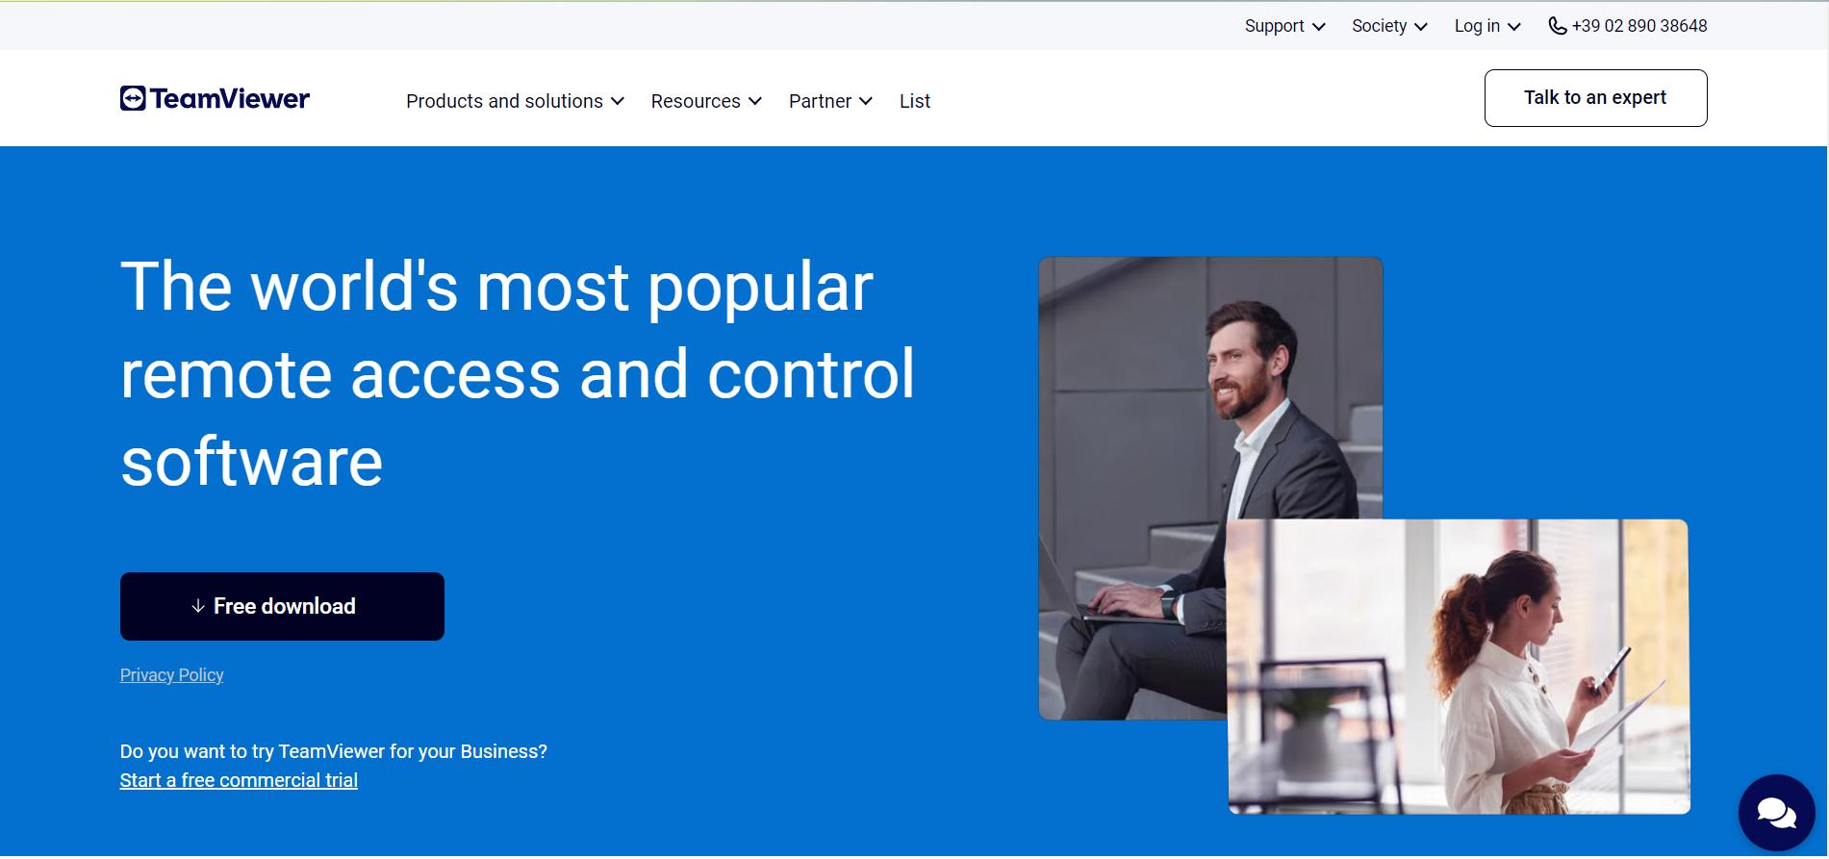This screenshot has width=1829, height=859.
Task: Open the Support menu
Action: [1274, 26]
